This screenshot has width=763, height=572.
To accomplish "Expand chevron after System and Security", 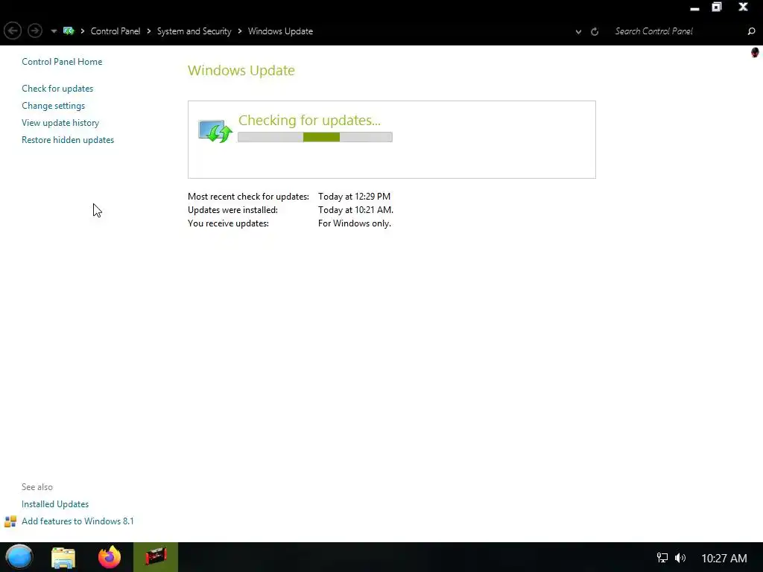I will pyautogui.click(x=240, y=31).
